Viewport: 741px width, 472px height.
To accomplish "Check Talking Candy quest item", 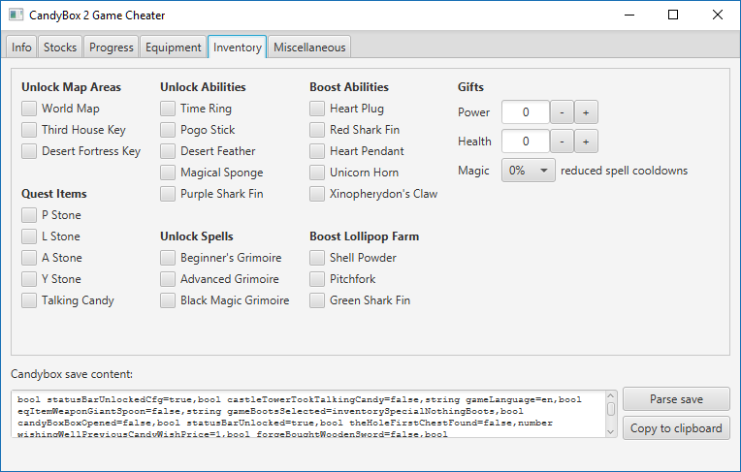I will 29,300.
